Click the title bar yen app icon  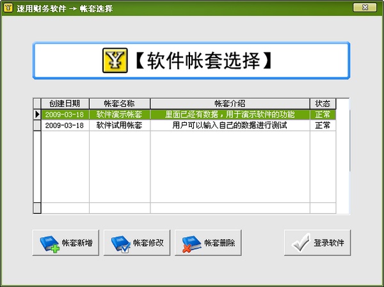click(x=8, y=8)
